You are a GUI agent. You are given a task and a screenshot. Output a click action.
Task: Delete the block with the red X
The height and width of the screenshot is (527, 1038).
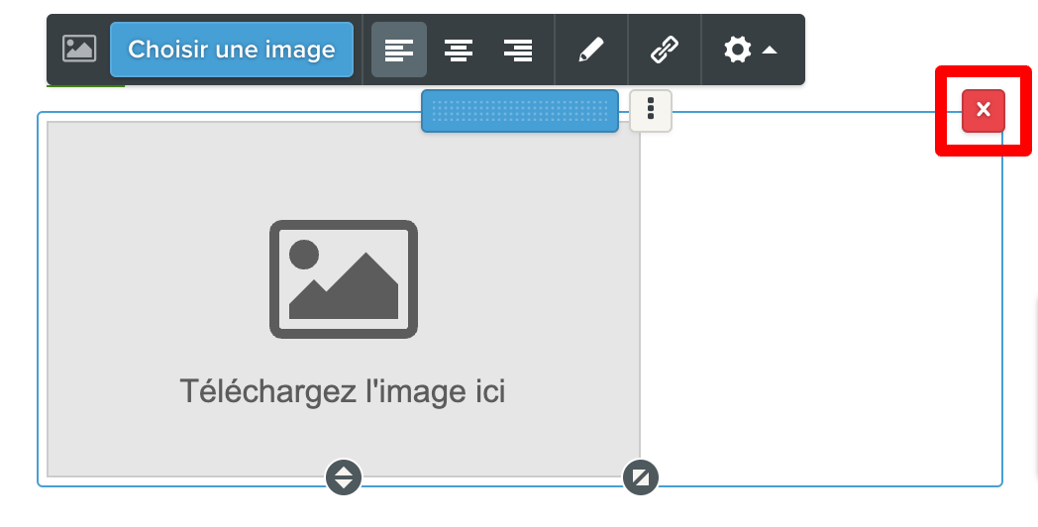(x=984, y=111)
